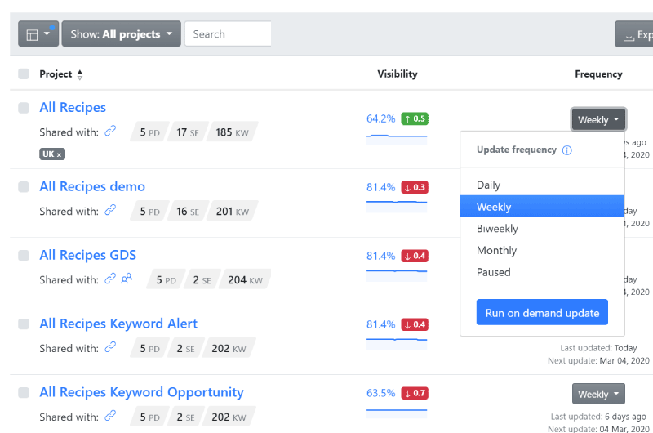Open the All Recipes project
Image resolution: width=653 pixels, height=433 pixels.
(x=73, y=108)
